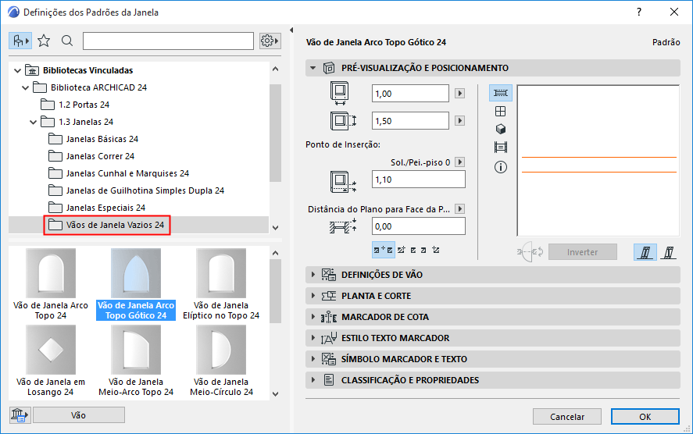Viewport: 693px width, 434px height.
Task: Click the library loader icon beside Vão
Action: point(20,415)
